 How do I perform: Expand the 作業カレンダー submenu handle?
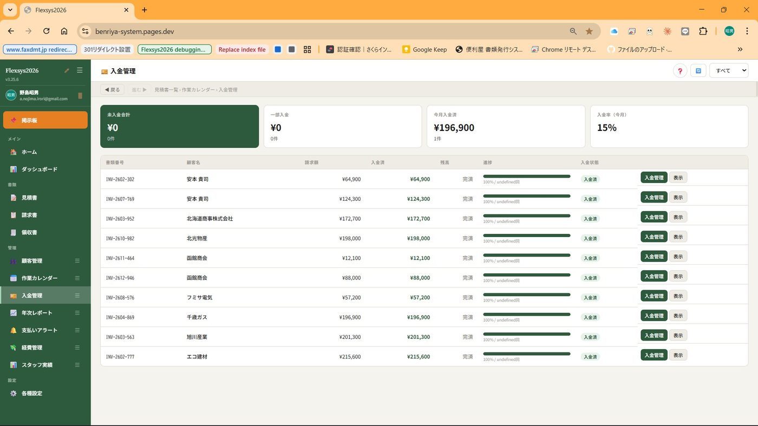(x=77, y=278)
